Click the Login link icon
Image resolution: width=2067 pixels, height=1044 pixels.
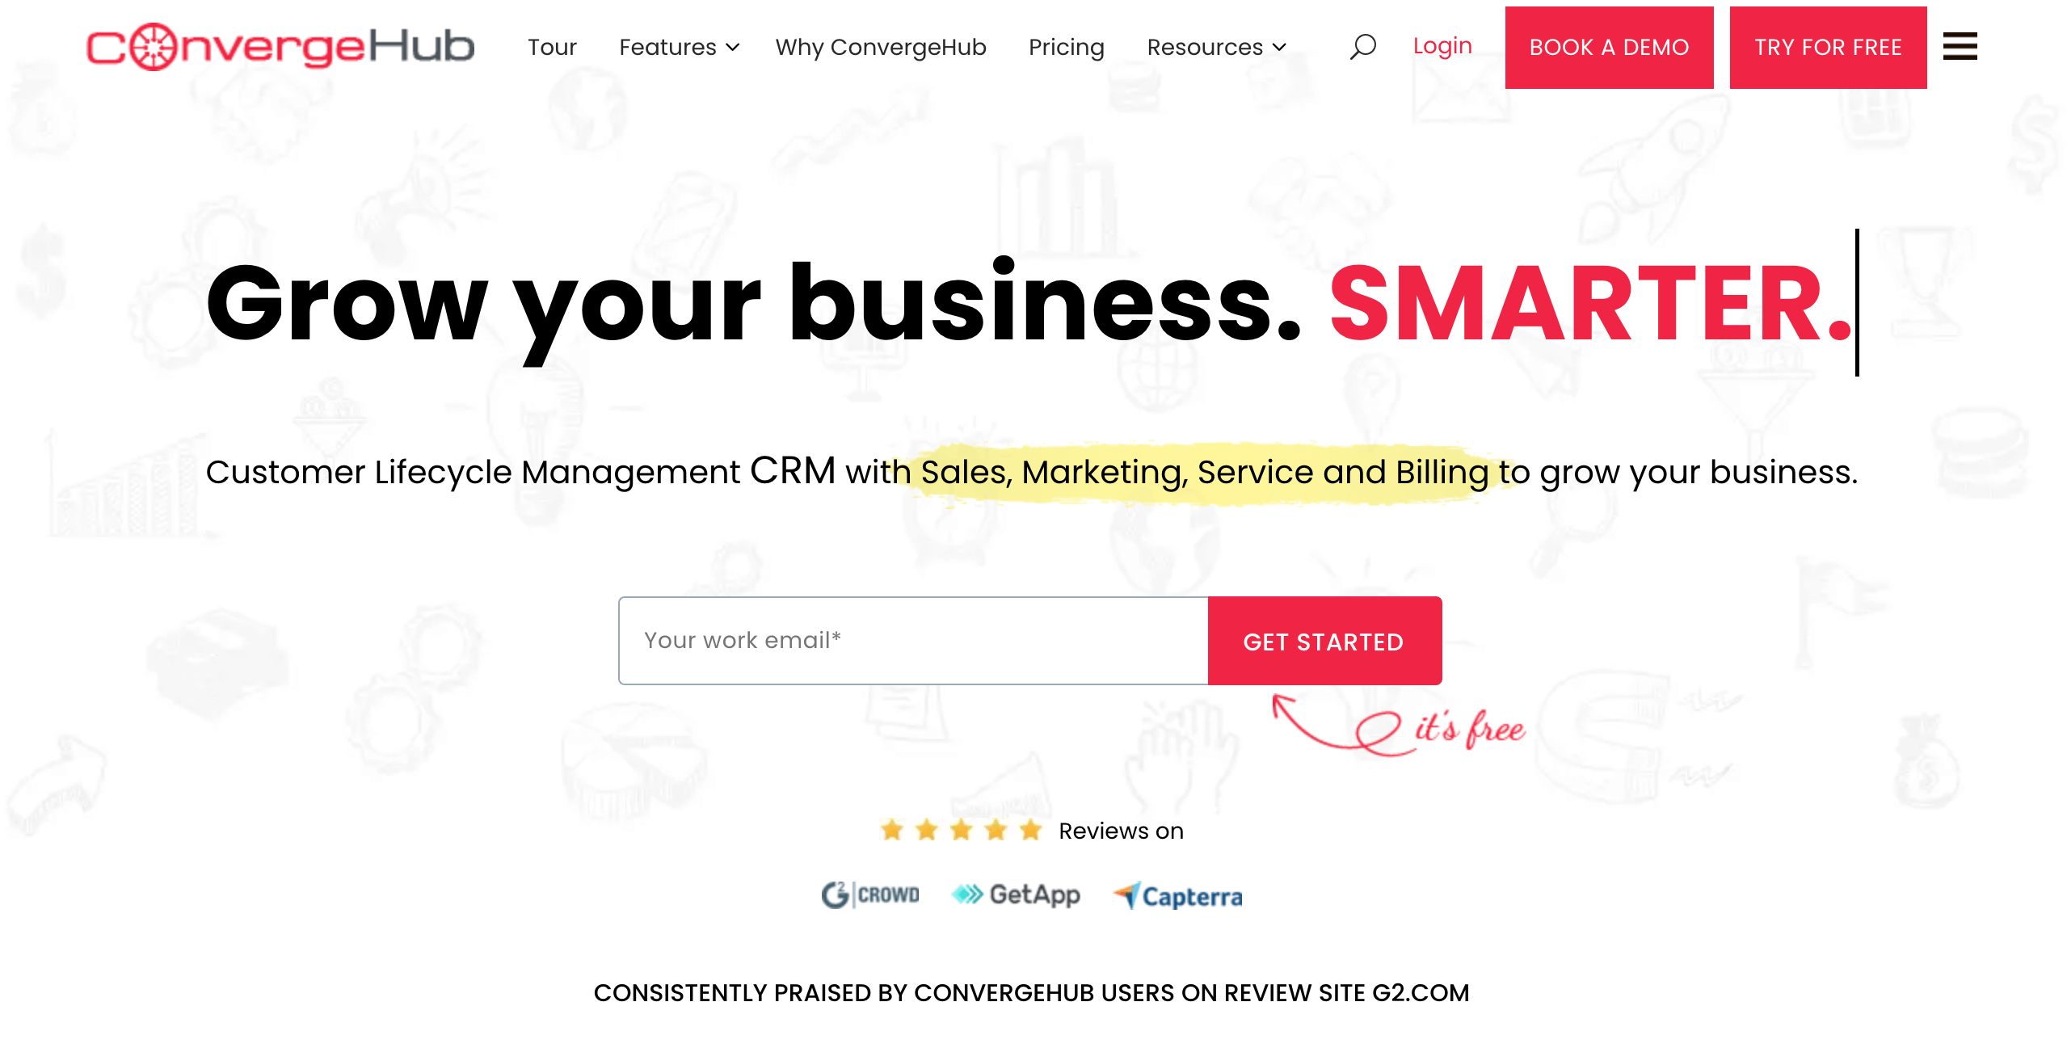click(1442, 47)
